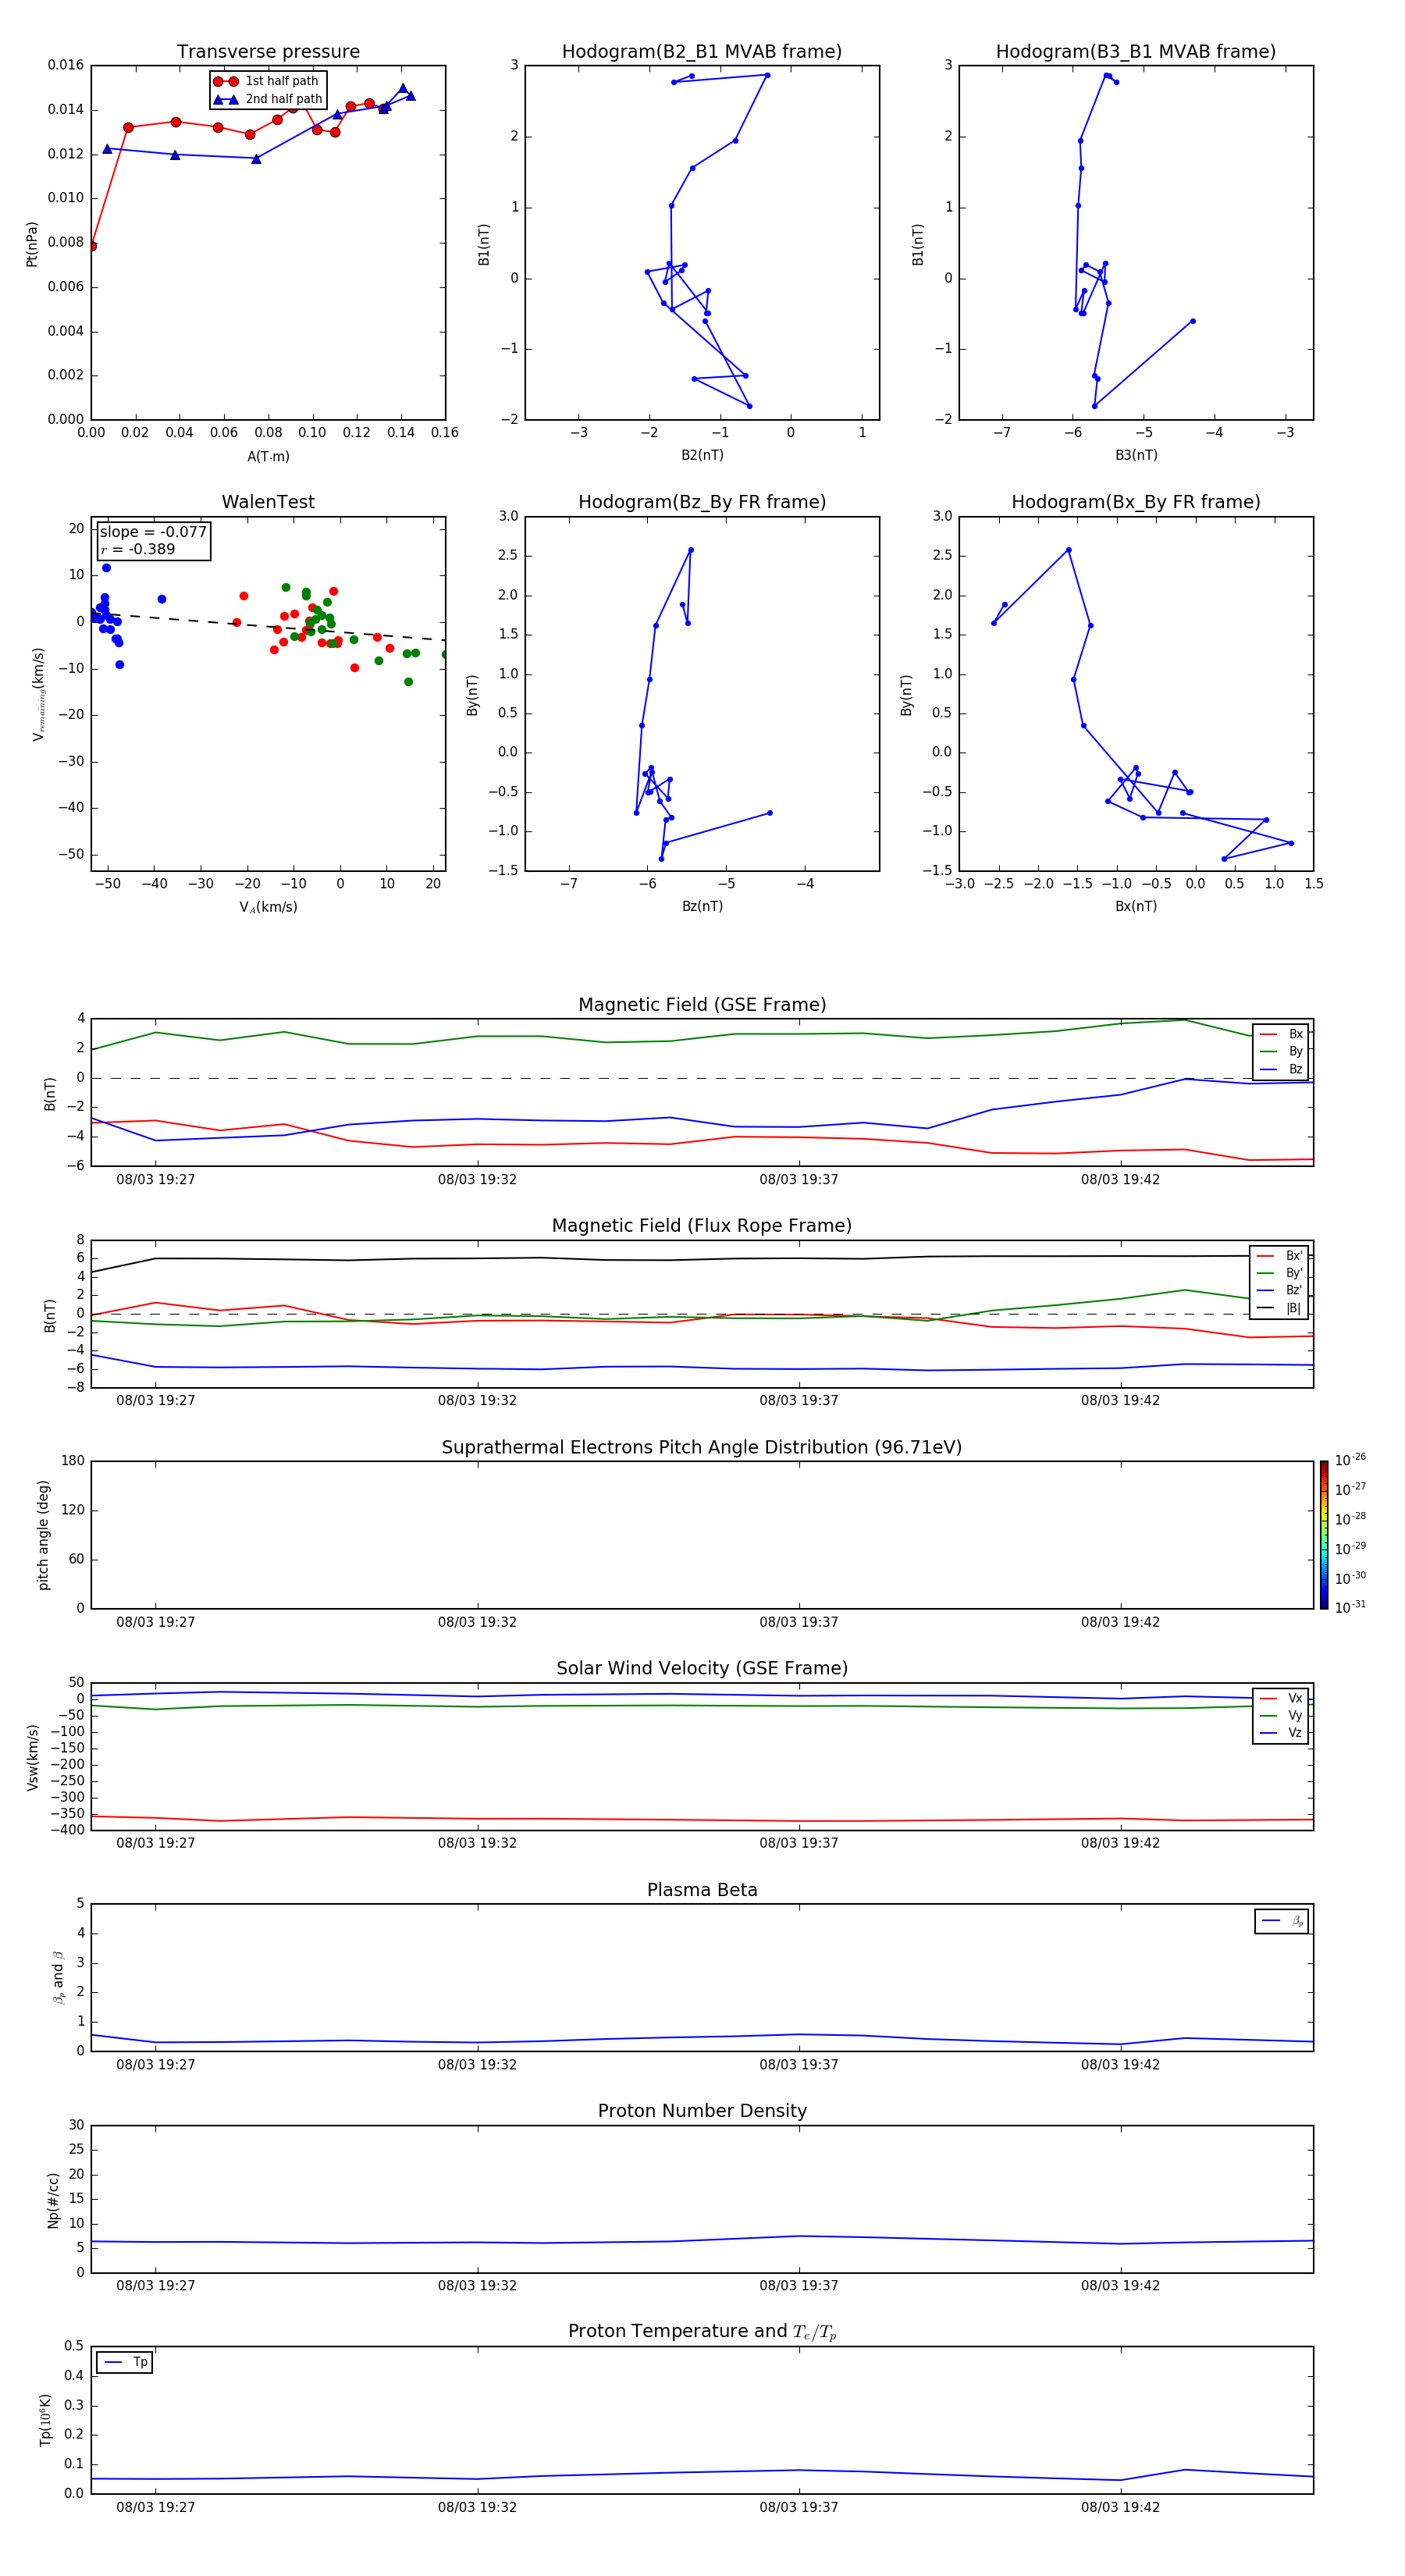Click the '1st half path' legend entry

268,81
